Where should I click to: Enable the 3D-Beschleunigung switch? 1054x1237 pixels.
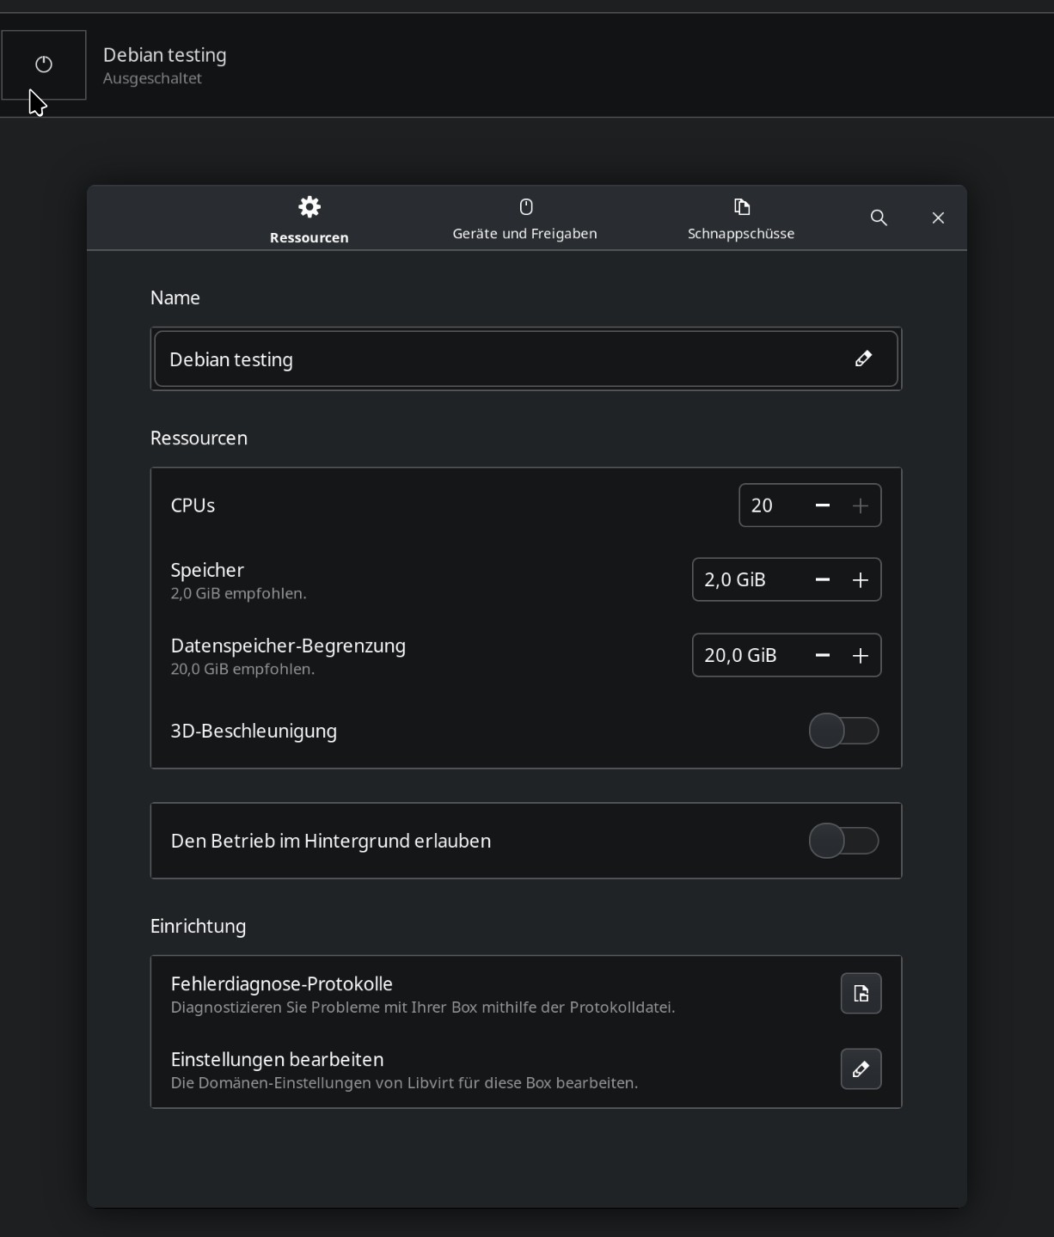843,732
